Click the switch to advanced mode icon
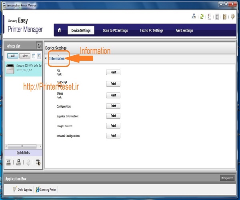The height and width of the screenshot is (200, 240). pyautogui.click(x=194, y=16)
